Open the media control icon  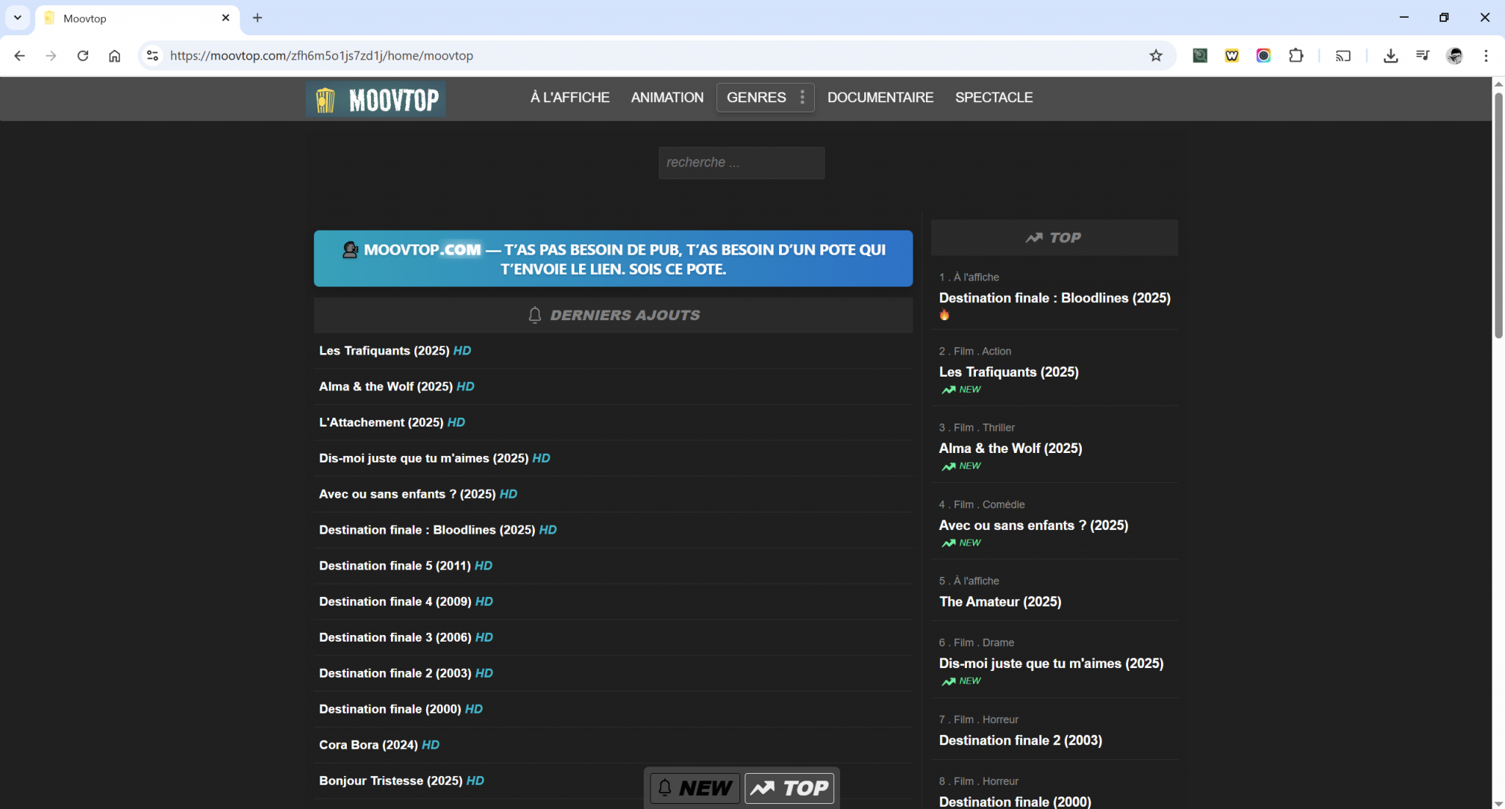[1423, 56]
